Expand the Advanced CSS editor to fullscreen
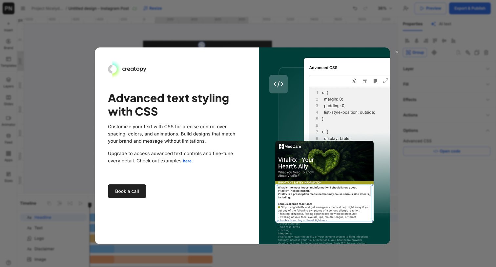Screen dimensions: 496x267 coord(386,81)
